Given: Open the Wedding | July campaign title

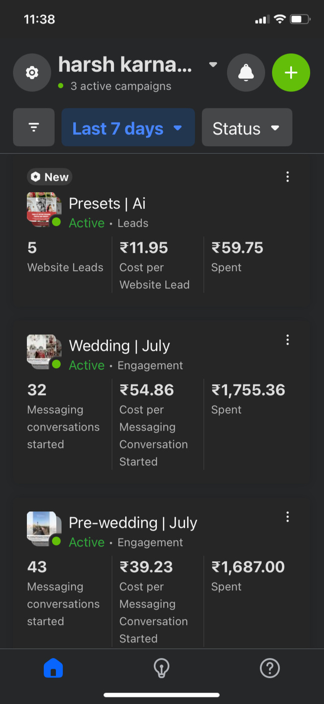Looking at the screenshot, I should pyautogui.click(x=119, y=345).
